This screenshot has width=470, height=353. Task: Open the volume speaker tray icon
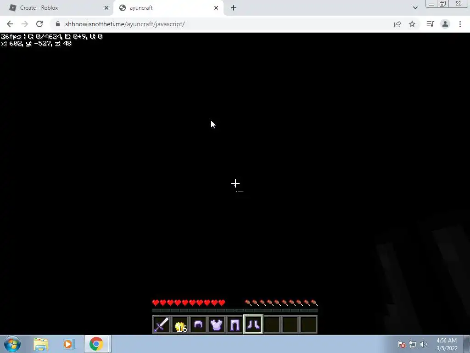click(x=424, y=344)
